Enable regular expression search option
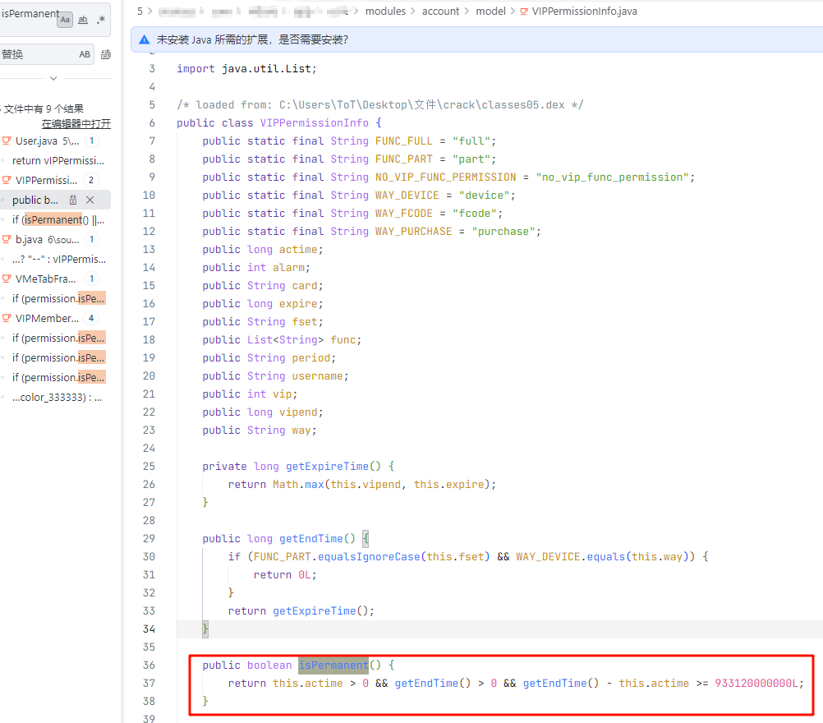The width and height of the screenshot is (823, 723). pos(100,20)
